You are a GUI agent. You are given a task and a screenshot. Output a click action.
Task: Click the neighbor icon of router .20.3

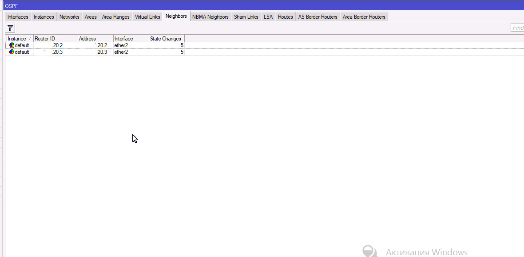click(x=12, y=52)
